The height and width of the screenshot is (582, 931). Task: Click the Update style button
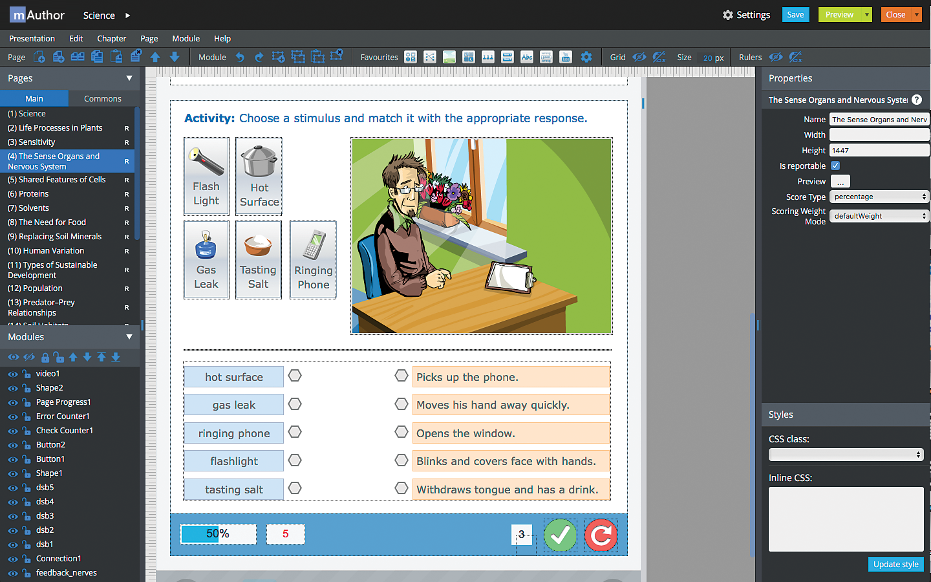896,564
